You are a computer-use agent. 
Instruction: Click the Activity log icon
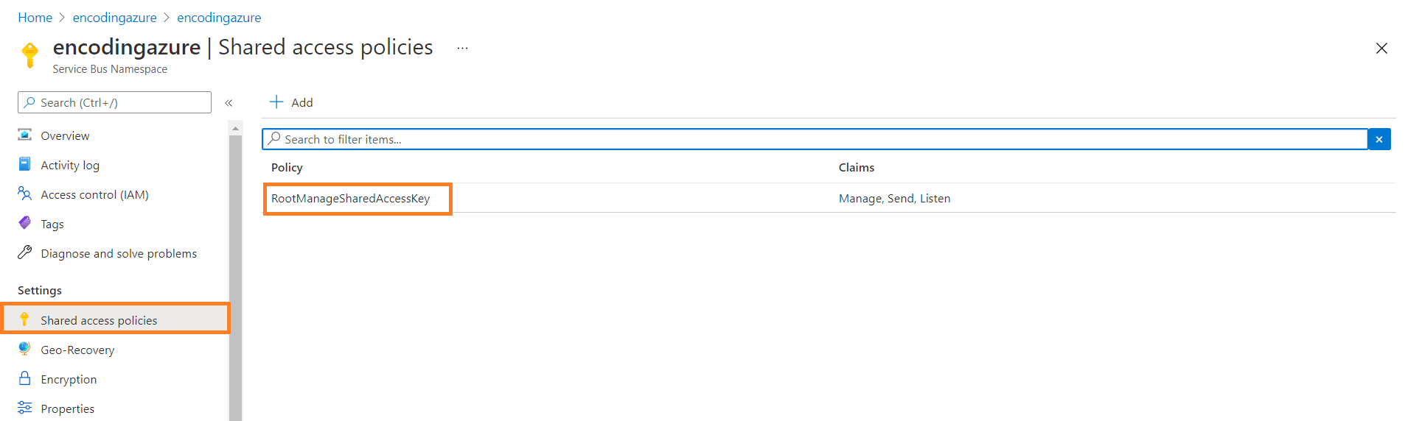tap(25, 164)
